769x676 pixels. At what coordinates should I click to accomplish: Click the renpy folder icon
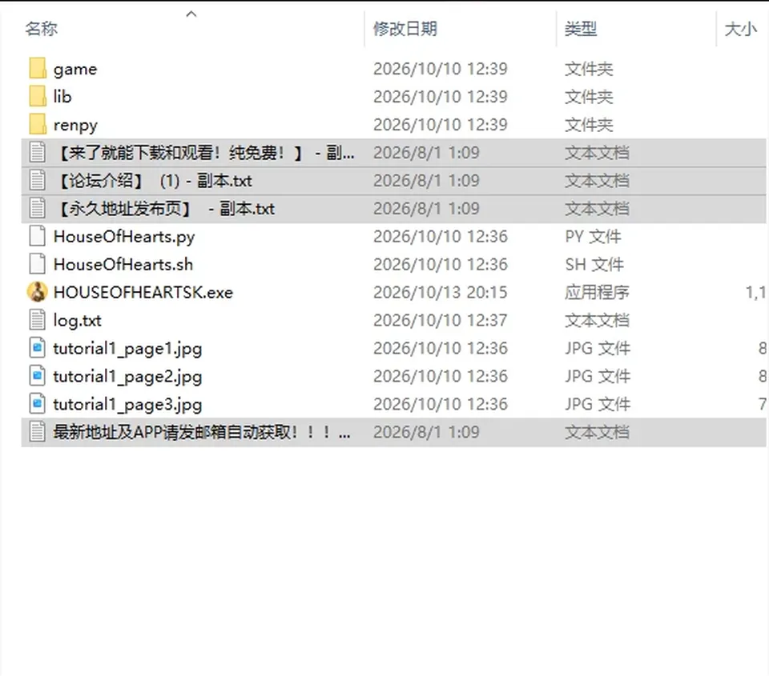tap(38, 125)
